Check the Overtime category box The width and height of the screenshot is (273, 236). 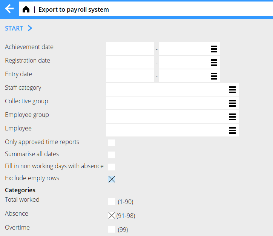pos(112,229)
